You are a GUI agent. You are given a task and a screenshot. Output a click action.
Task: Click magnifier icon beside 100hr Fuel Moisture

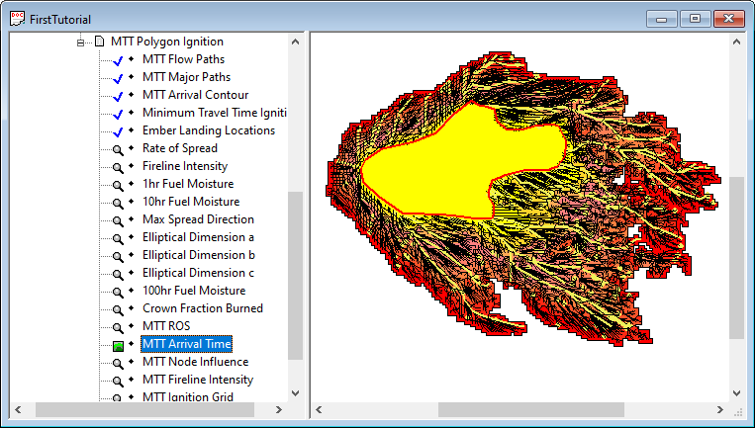coord(118,292)
